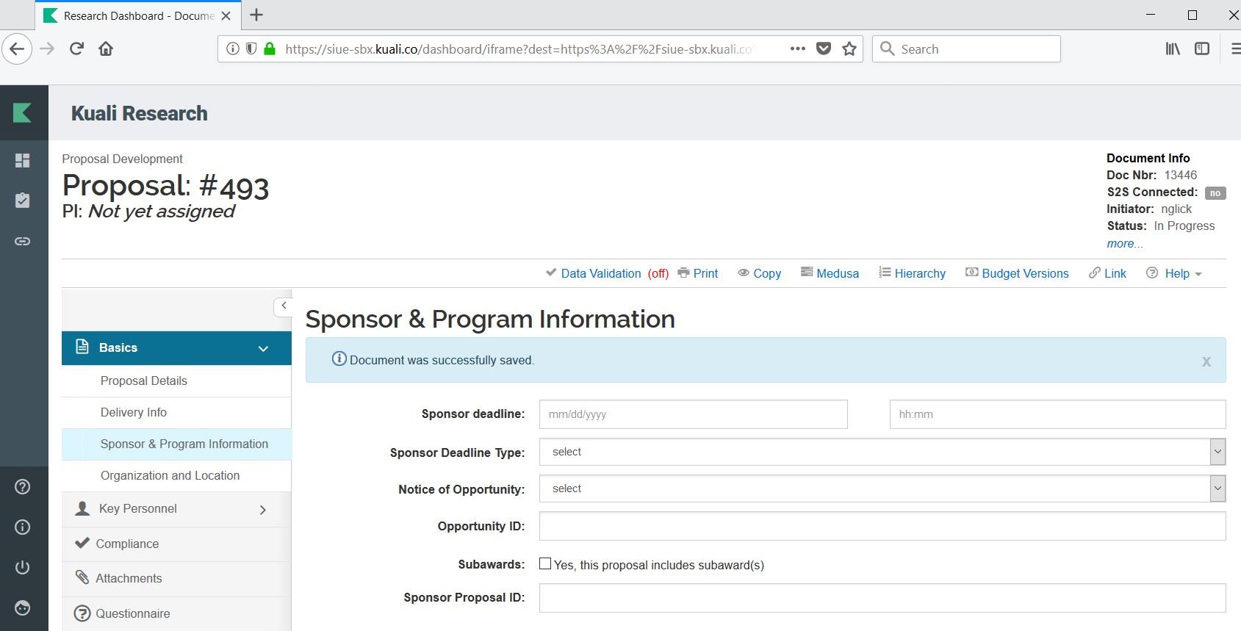Dismiss the successfully saved notification

click(1206, 361)
